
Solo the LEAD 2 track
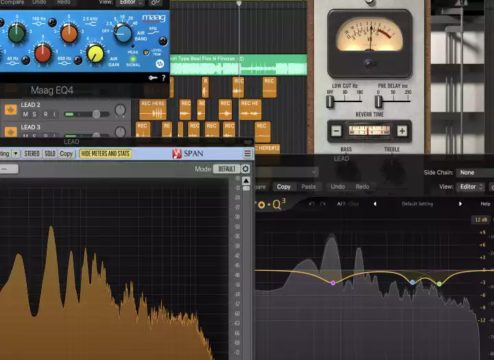(35, 114)
